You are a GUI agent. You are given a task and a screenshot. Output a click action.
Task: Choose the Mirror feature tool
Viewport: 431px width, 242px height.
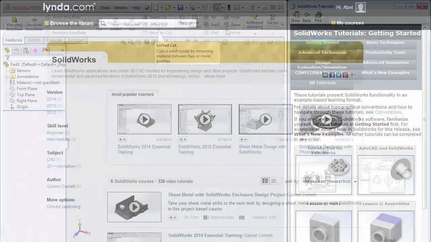[x=232, y=33]
